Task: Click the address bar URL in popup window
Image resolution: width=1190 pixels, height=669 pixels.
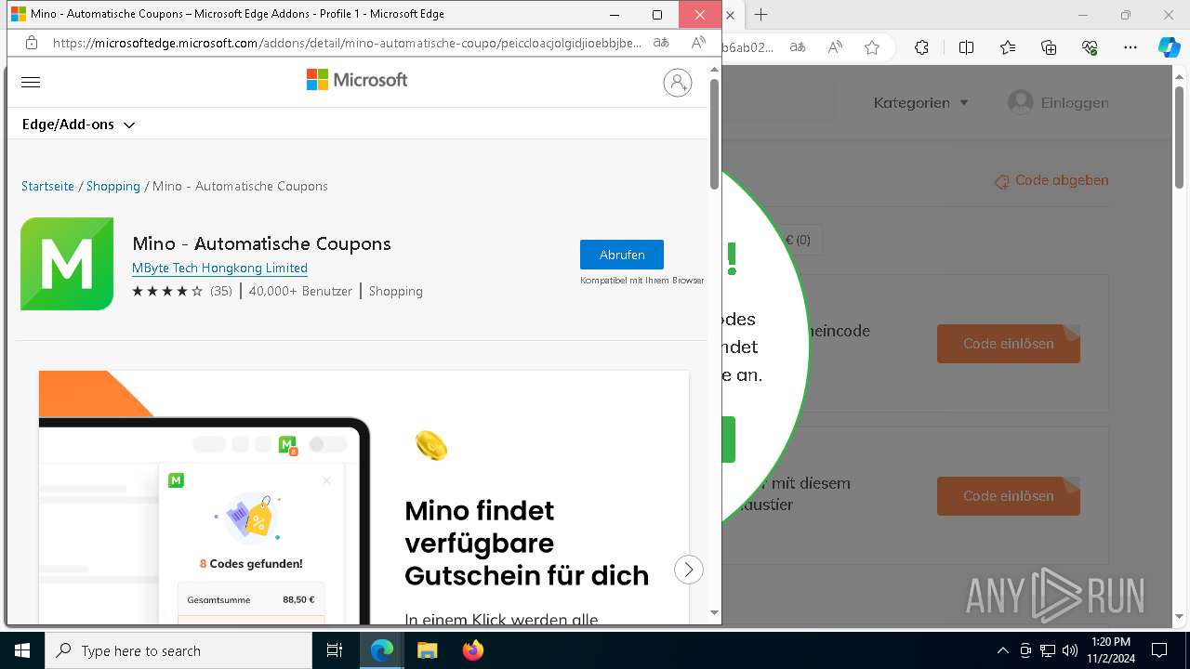Action: click(x=347, y=43)
